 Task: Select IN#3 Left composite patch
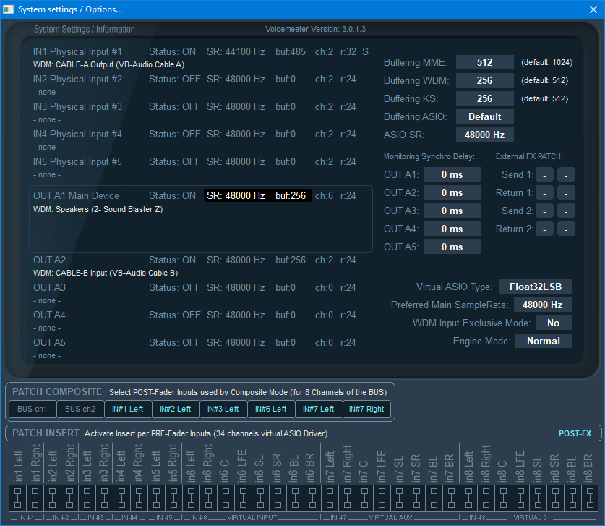[223, 409]
